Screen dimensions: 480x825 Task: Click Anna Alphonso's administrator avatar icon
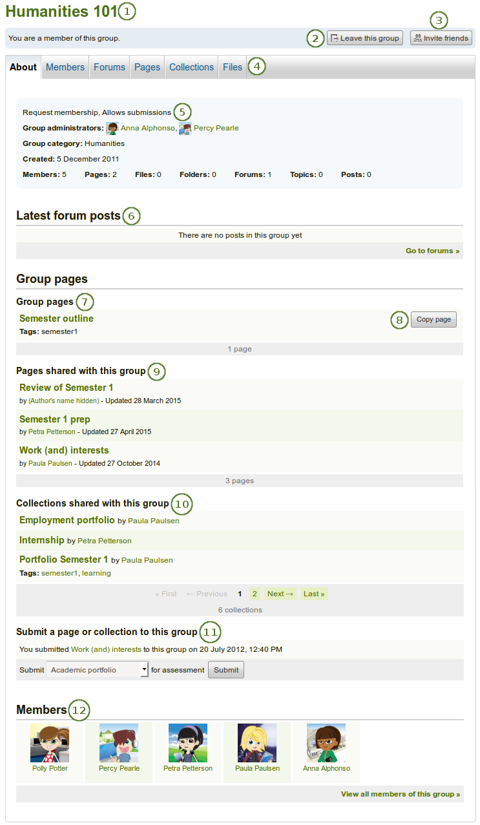point(112,128)
